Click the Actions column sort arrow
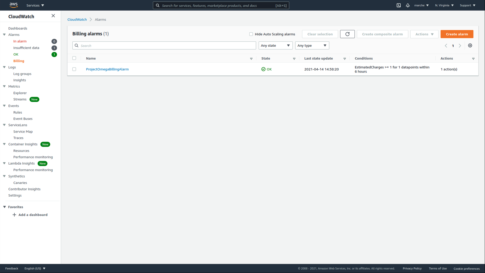Image resolution: width=485 pixels, height=273 pixels. point(473,59)
